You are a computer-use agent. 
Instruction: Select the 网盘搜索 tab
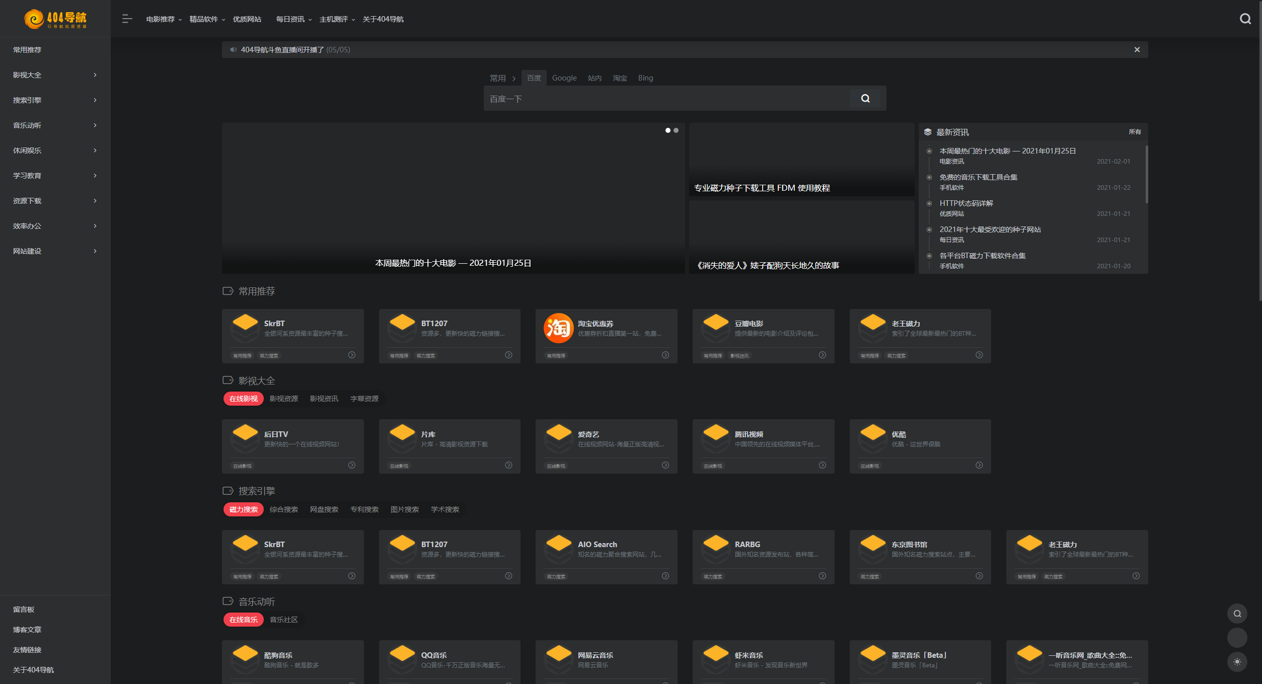coord(324,509)
